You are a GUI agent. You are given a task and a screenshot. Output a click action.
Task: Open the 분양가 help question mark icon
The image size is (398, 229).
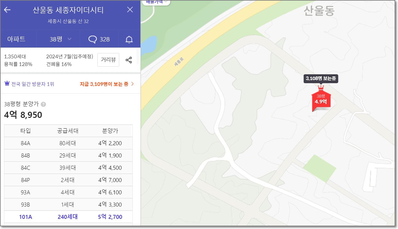[43, 104]
